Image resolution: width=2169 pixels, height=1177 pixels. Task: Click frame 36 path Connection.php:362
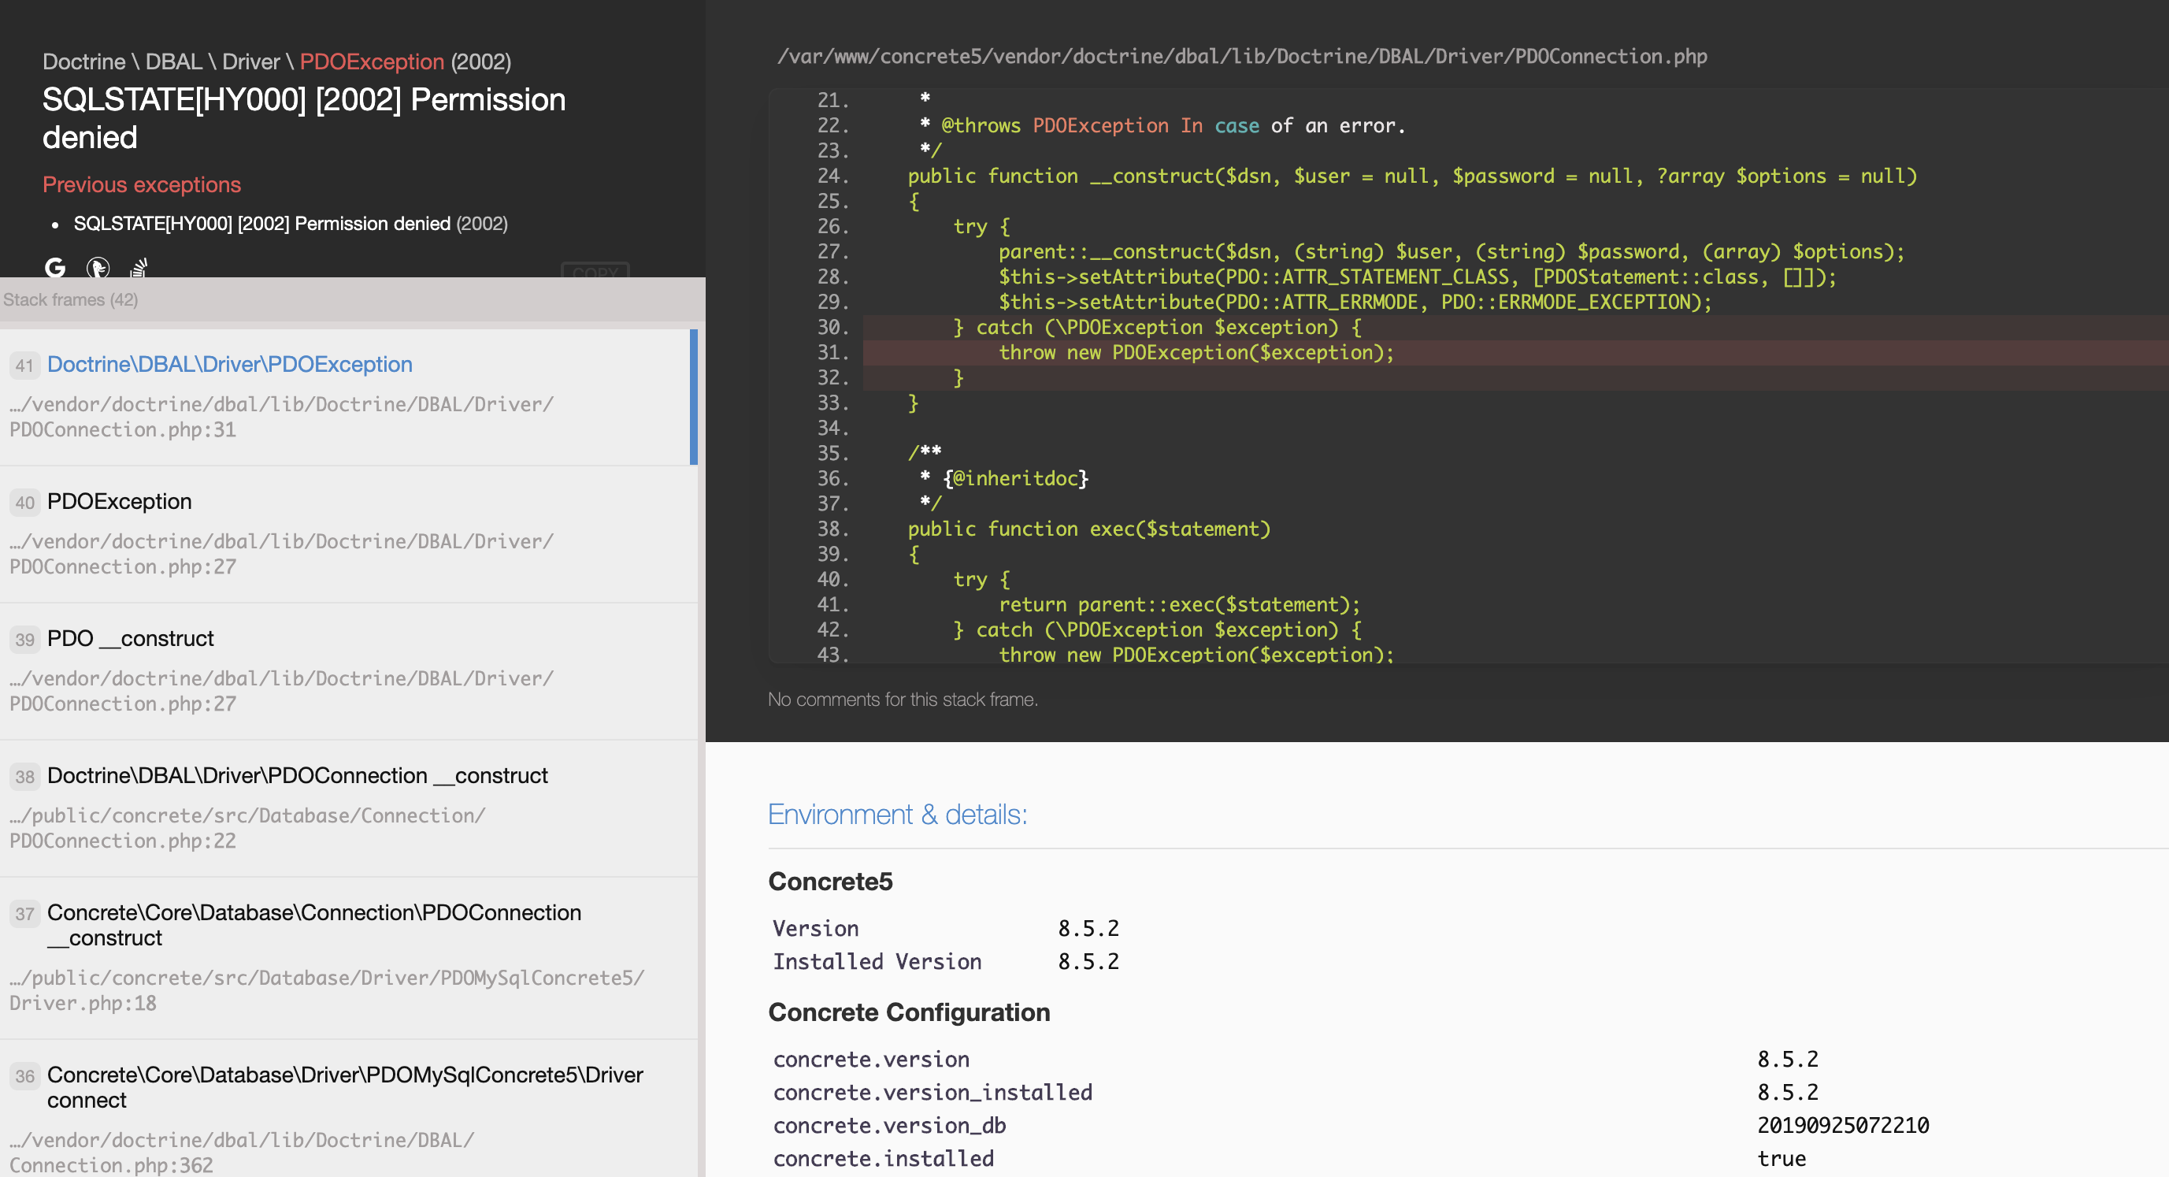coord(242,1153)
